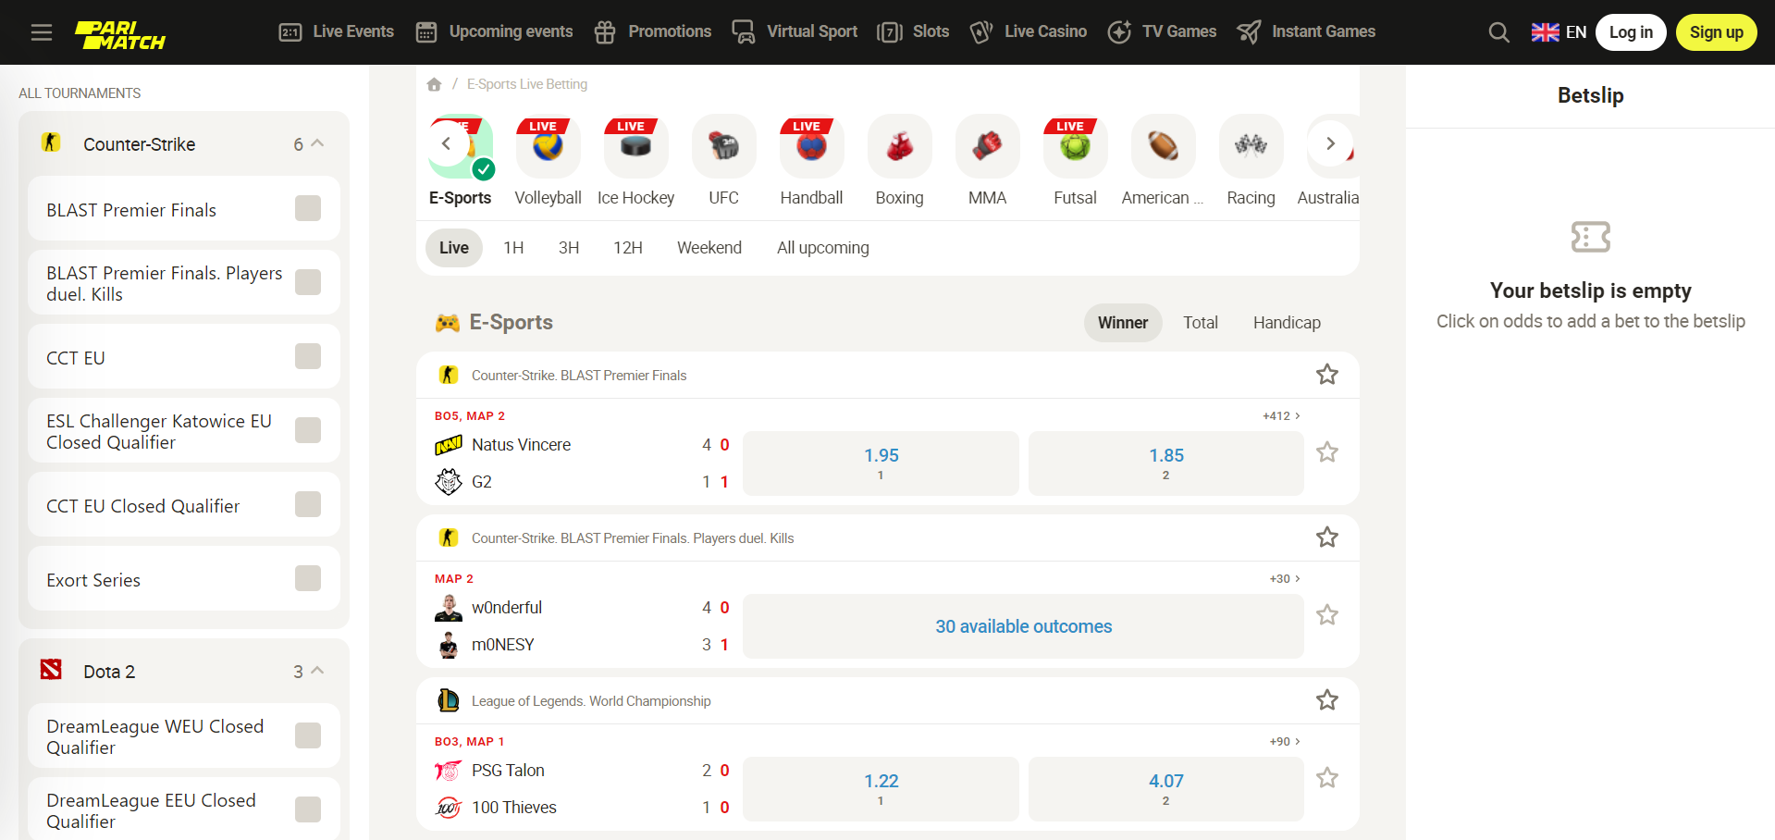Open 30 available outcomes for w0nderful duel
This screenshot has height=840, width=1775.
1023,626
